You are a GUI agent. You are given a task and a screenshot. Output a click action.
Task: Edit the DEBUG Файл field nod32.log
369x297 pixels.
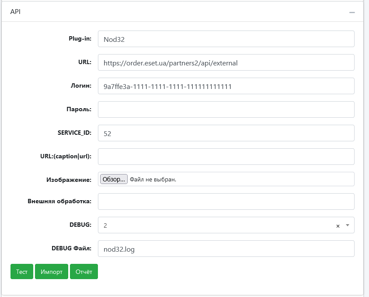coord(226,249)
